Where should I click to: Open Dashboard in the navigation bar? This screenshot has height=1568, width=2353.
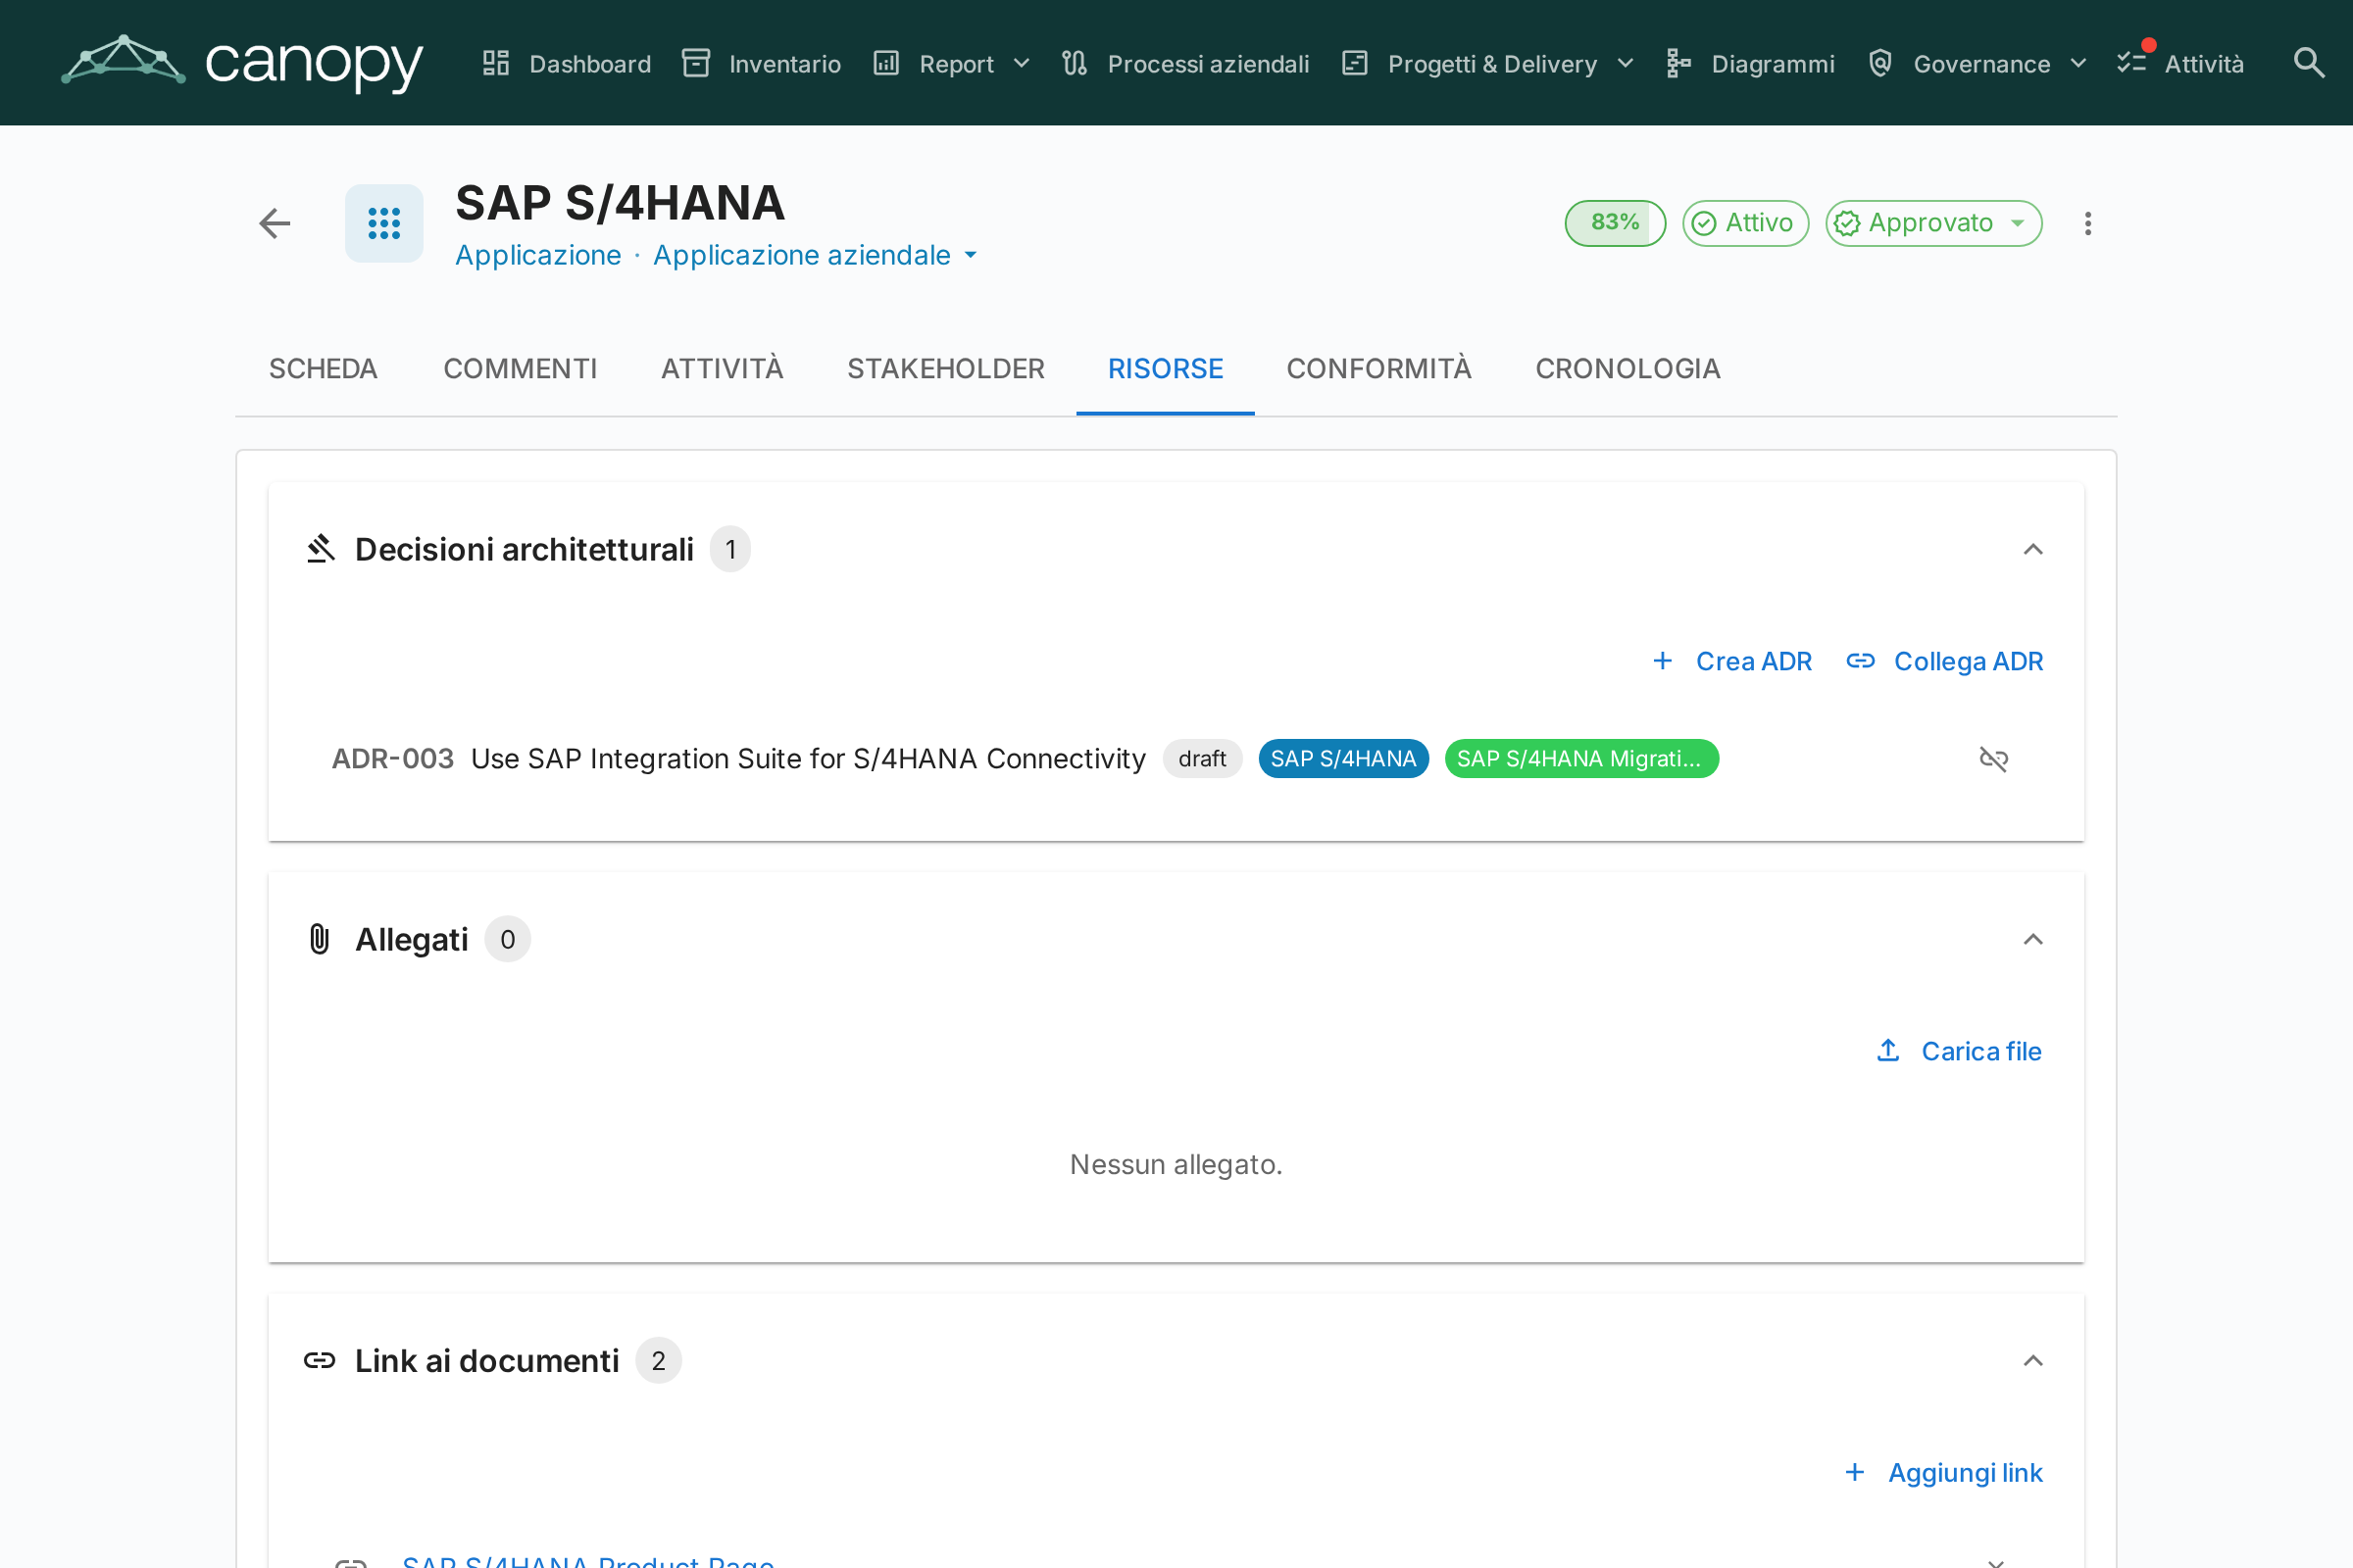tap(567, 64)
